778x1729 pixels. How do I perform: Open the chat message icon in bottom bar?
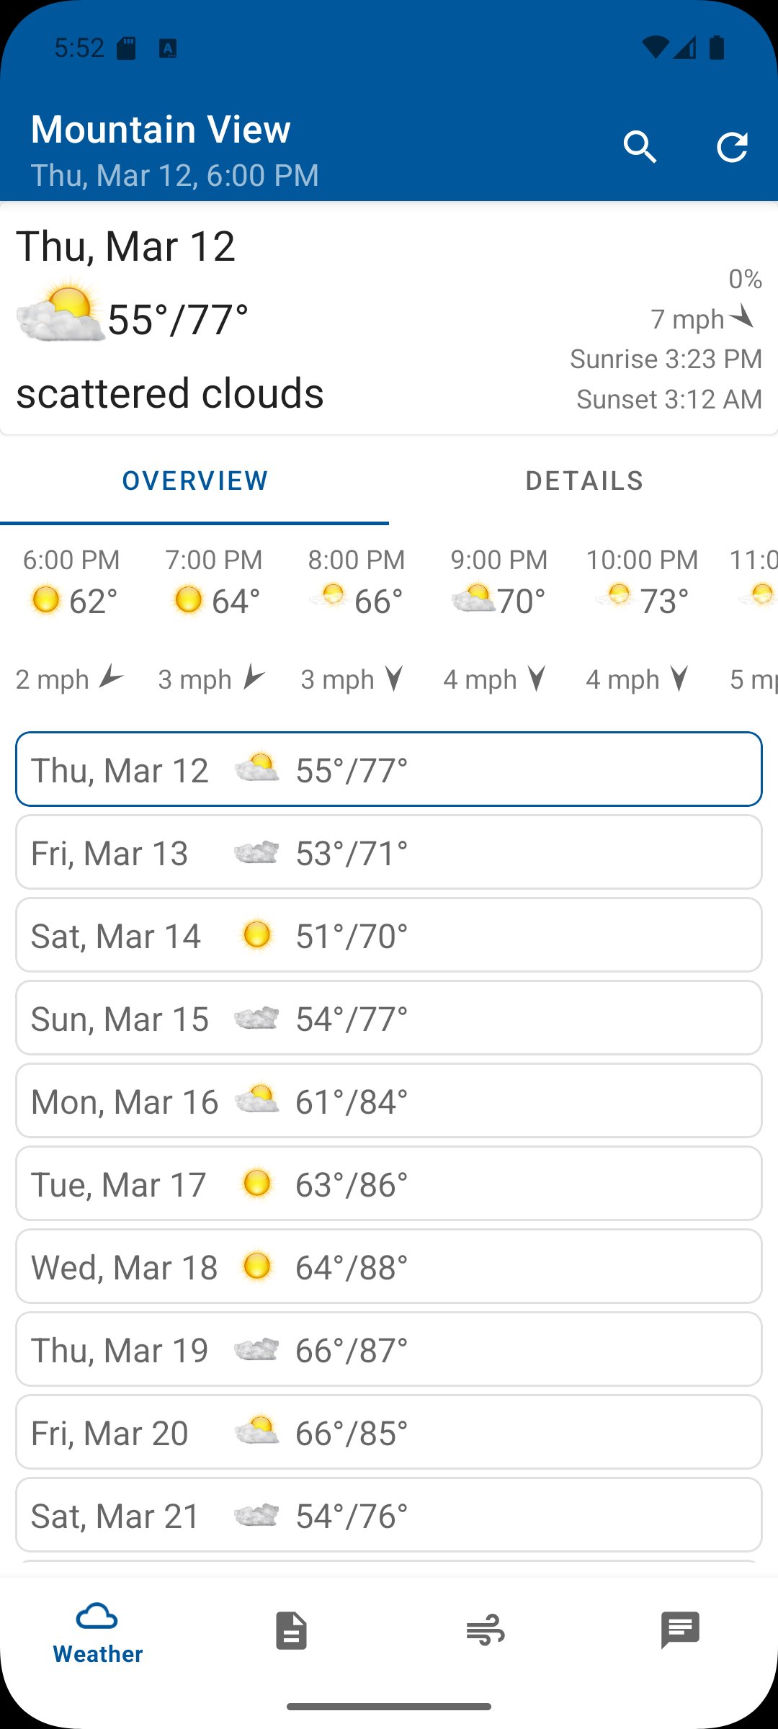(x=680, y=1630)
